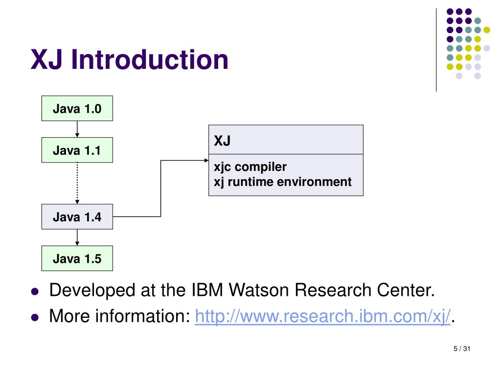The width and height of the screenshot is (501, 375).
Task: Click the first purple bullet point
Action: click(35, 292)
